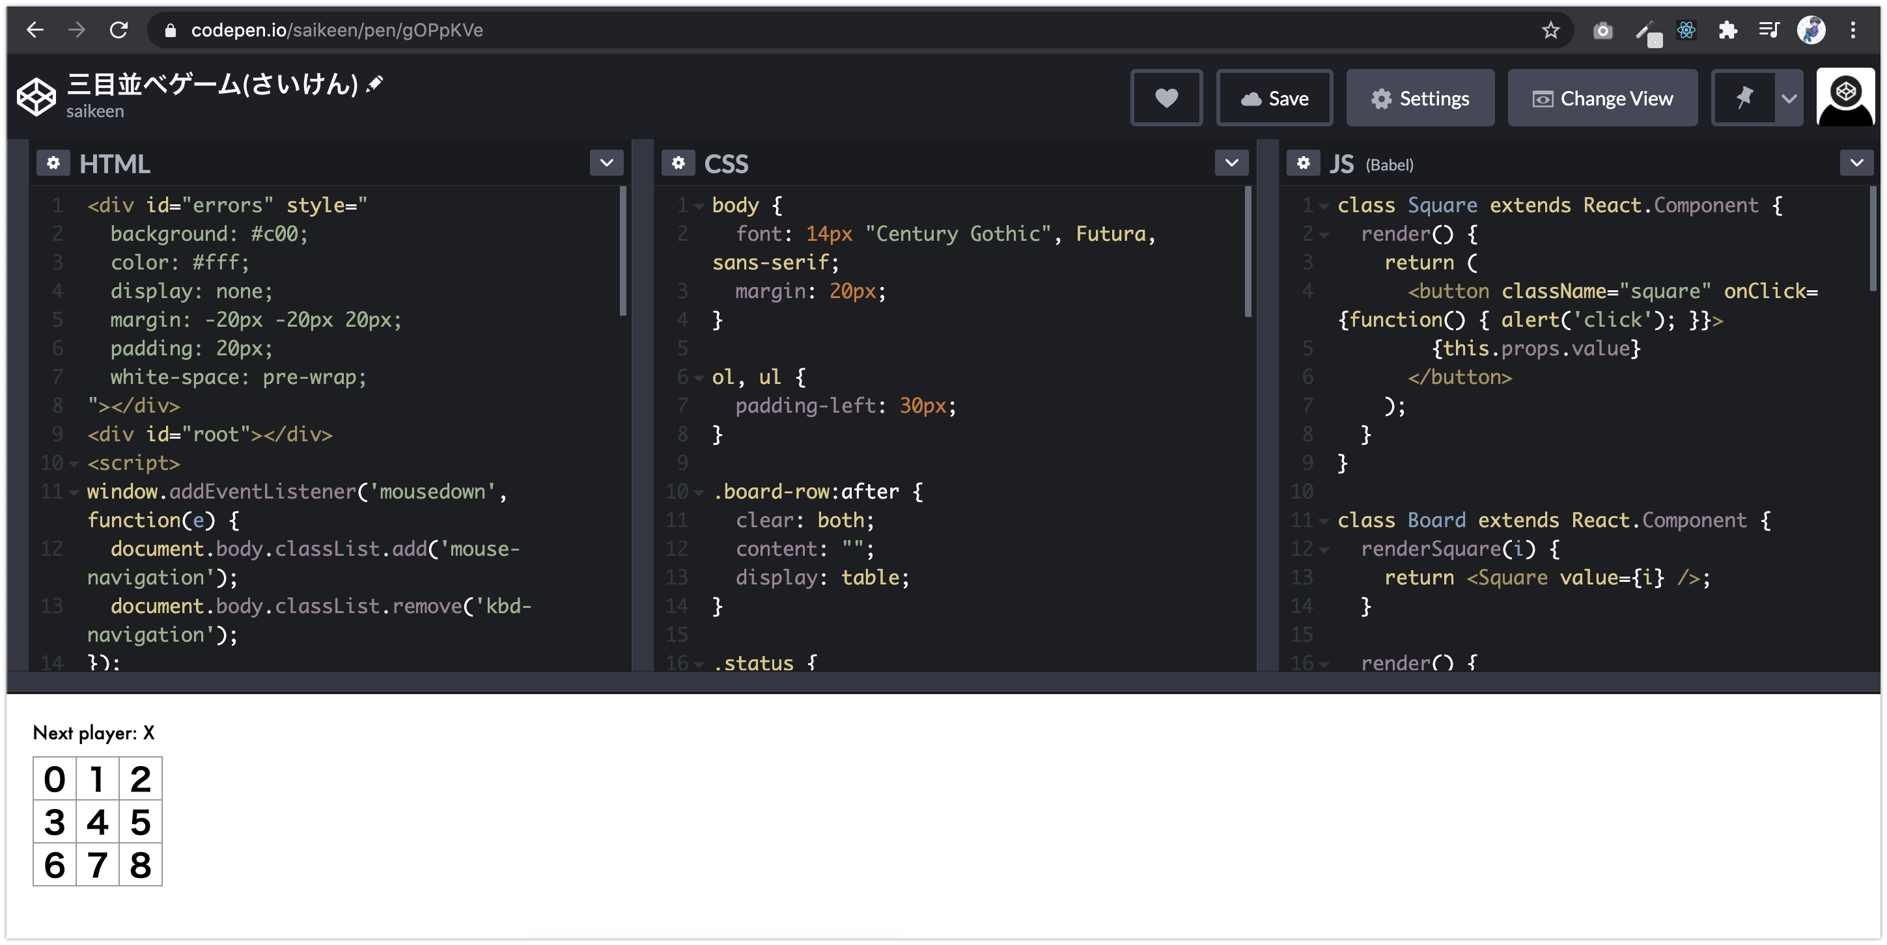Open the dropdown arrow next to pin
This screenshot has width=1887, height=945.
tap(1789, 98)
